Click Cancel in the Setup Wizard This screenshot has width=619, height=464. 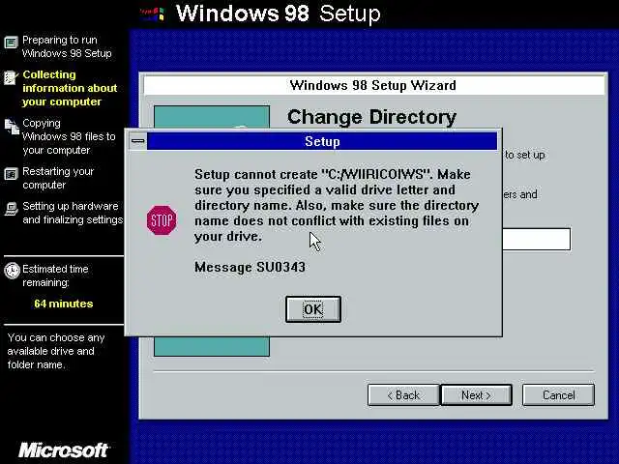coord(558,395)
